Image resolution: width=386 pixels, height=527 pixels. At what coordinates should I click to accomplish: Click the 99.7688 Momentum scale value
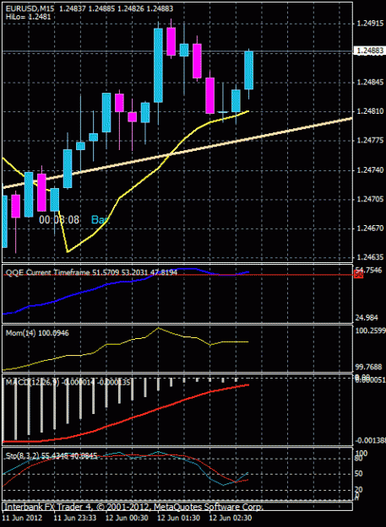coord(369,367)
